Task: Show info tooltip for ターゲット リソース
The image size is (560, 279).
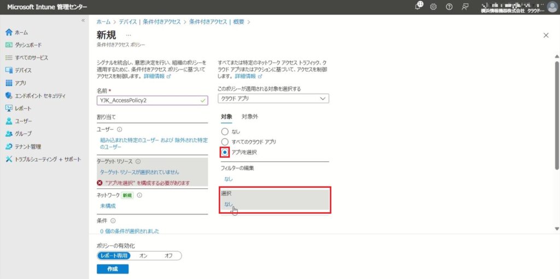Action: pos(138,161)
